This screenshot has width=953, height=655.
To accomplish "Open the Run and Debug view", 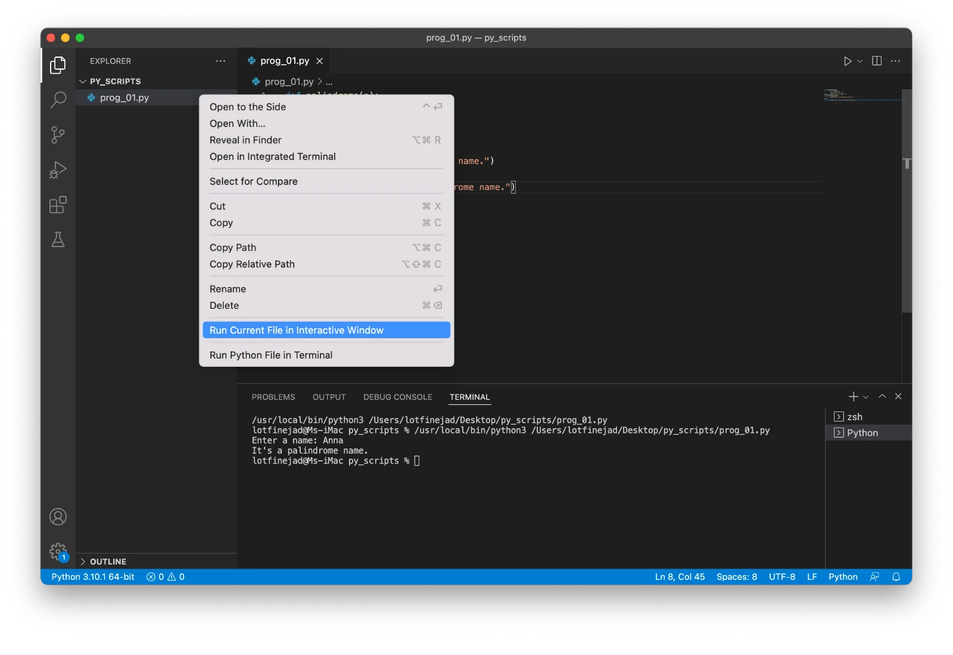I will pos(58,170).
